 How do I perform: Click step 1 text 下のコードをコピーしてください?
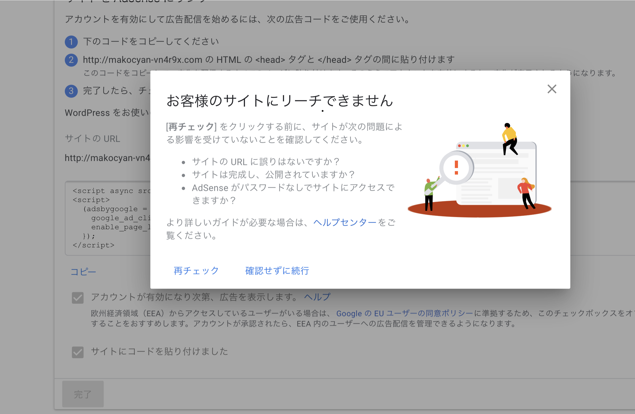[x=151, y=42]
